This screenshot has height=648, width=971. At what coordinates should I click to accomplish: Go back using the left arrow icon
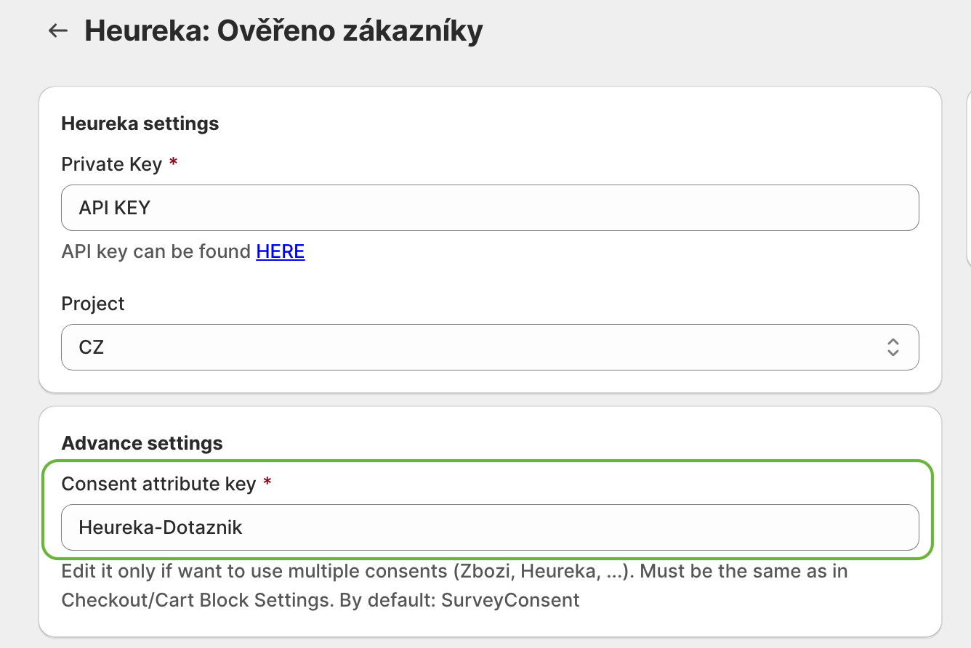pos(57,31)
